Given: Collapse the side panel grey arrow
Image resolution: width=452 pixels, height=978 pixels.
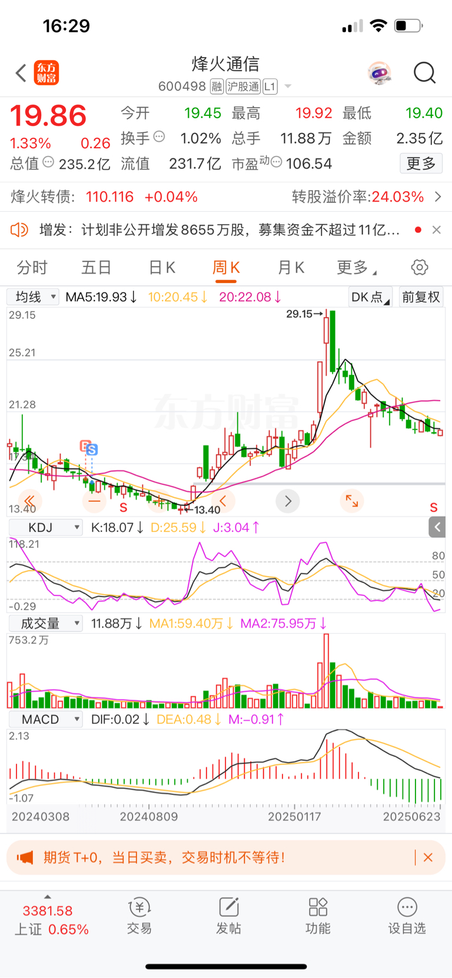Looking at the screenshot, I should (x=437, y=527).
